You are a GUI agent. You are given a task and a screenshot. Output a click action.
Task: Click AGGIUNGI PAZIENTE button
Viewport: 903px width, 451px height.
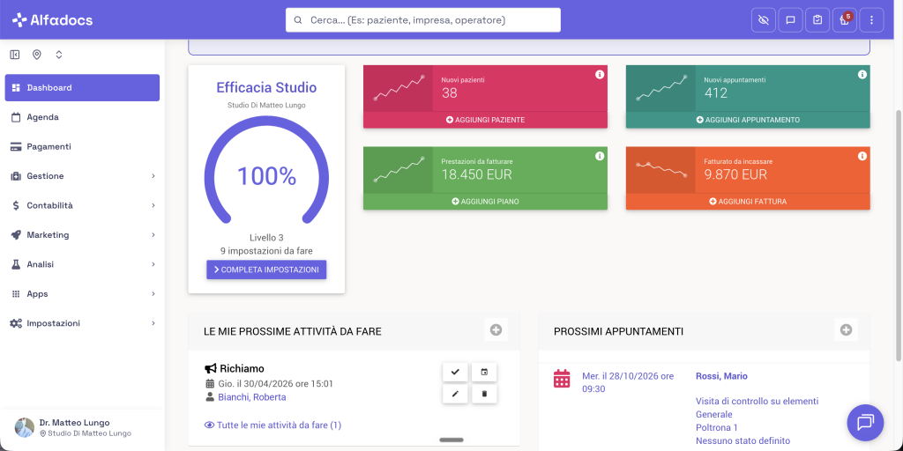point(486,120)
